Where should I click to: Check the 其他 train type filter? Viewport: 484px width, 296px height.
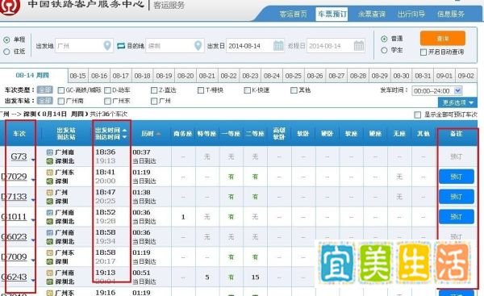pyautogui.click(x=294, y=90)
